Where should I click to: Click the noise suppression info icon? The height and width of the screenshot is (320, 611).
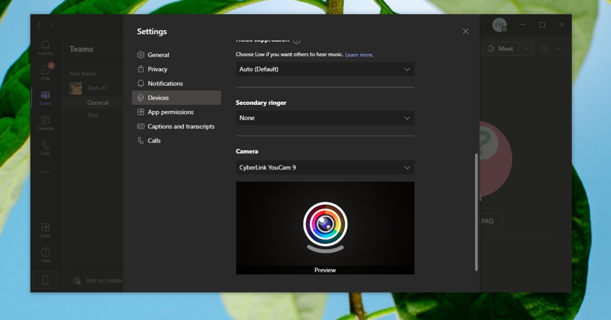pos(297,40)
